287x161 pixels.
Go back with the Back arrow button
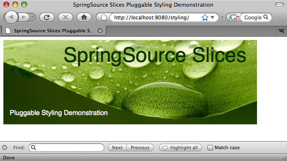pos(11,17)
